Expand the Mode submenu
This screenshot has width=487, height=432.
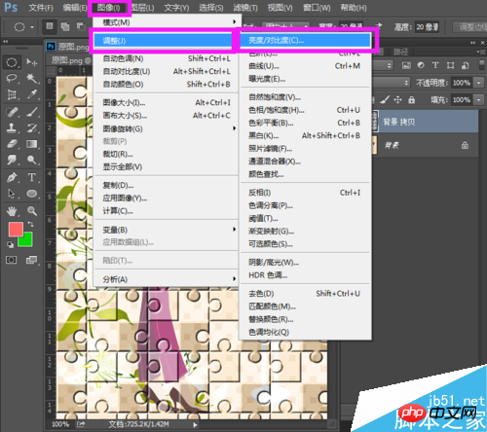point(167,22)
